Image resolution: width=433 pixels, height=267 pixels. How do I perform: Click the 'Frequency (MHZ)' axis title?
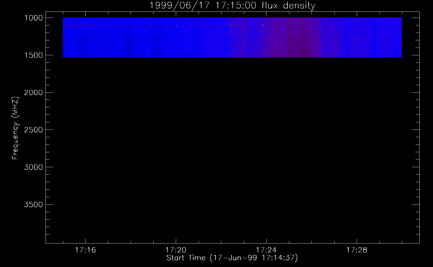pos(16,128)
